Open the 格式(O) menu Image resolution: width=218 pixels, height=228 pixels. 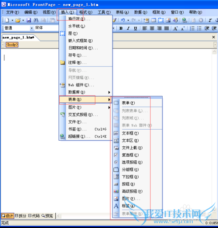point(86,12)
